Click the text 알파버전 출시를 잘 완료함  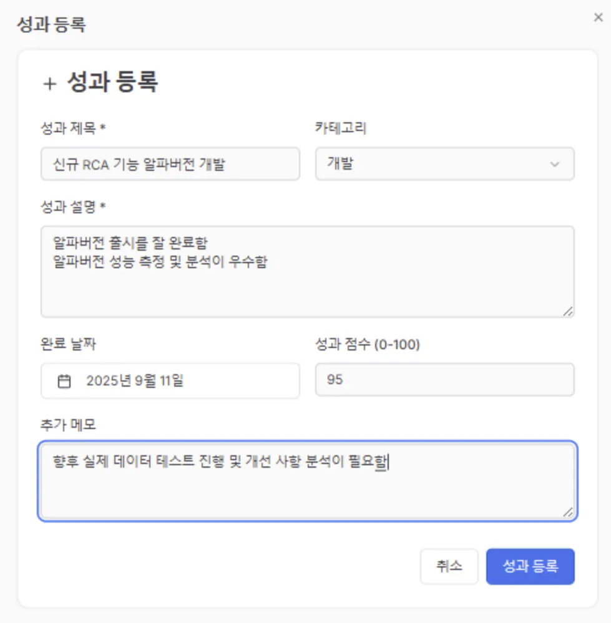(x=130, y=243)
